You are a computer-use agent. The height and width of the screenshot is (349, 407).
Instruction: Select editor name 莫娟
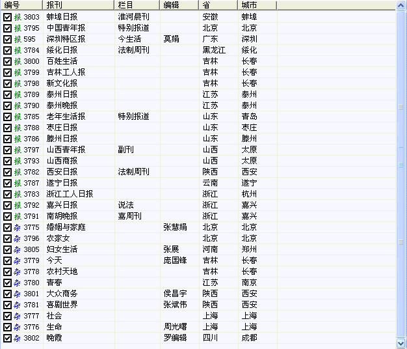(171, 39)
